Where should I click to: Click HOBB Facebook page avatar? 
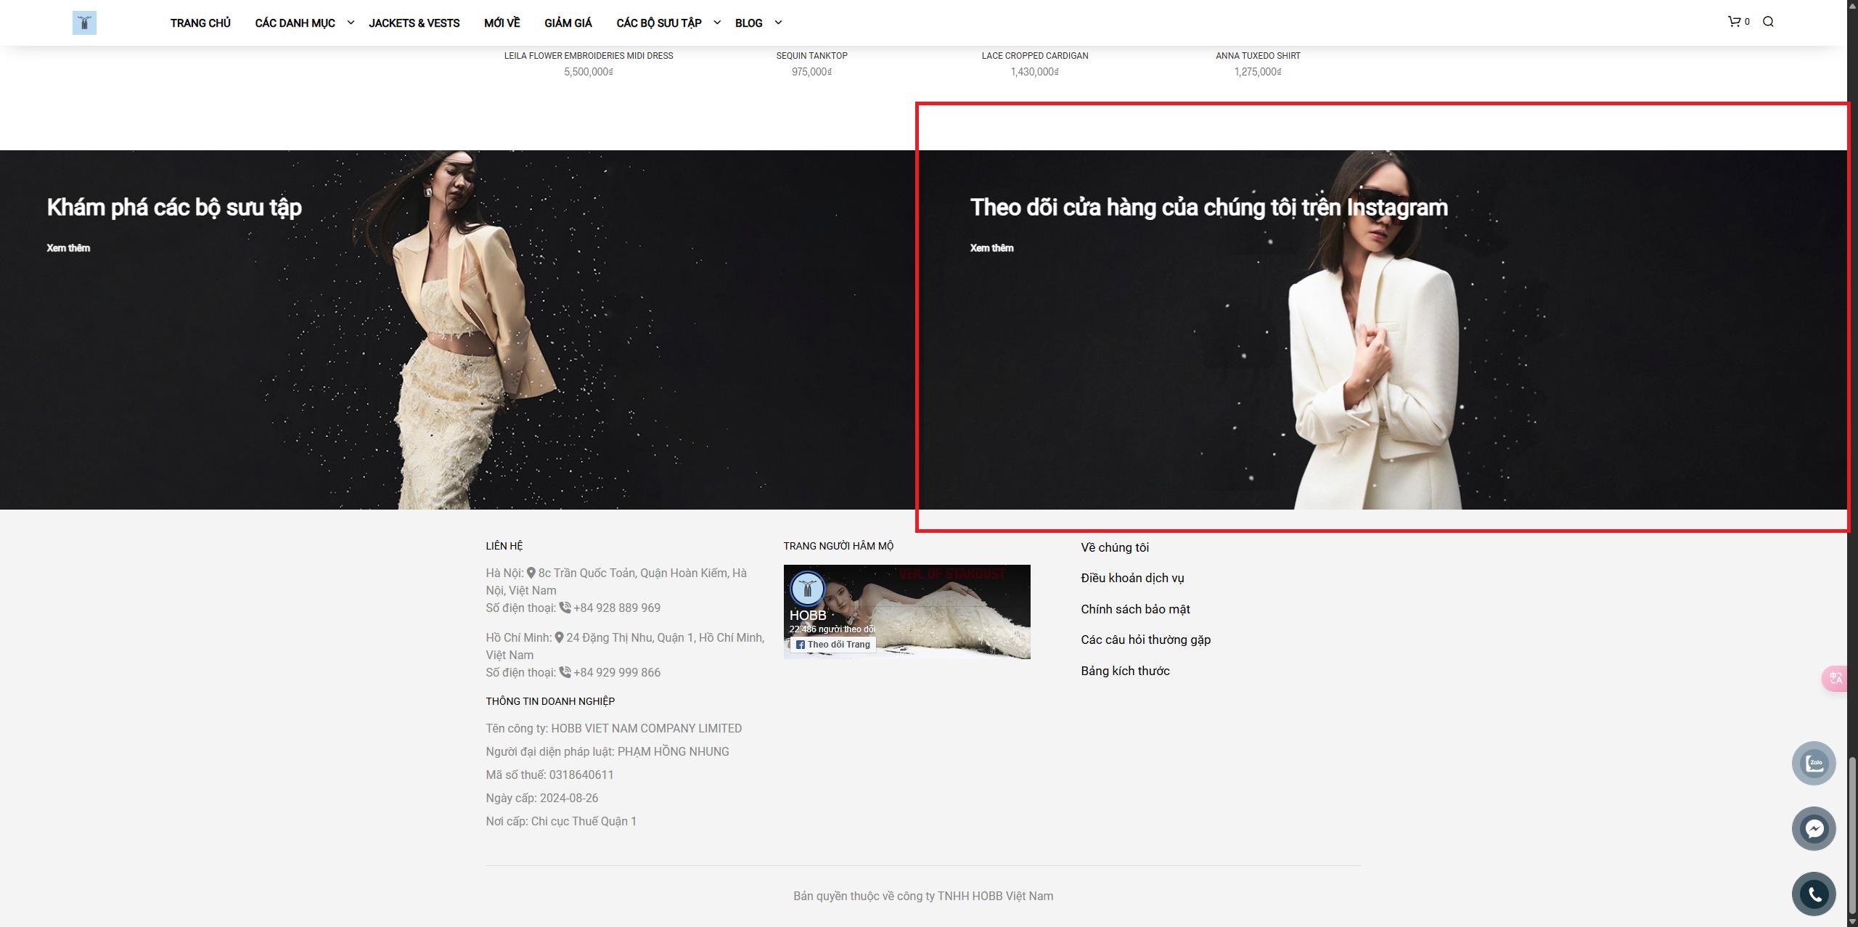(807, 589)
